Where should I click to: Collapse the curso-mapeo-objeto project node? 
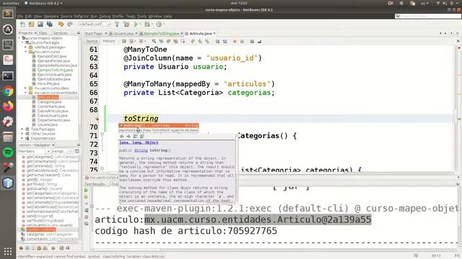pos(19,38)
